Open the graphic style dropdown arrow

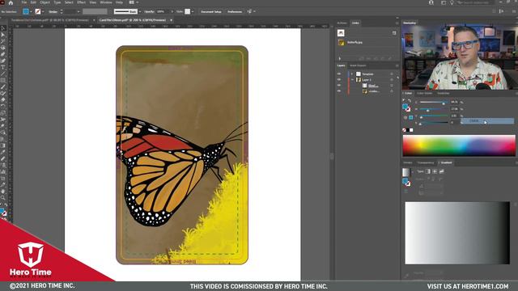point(193,11)
